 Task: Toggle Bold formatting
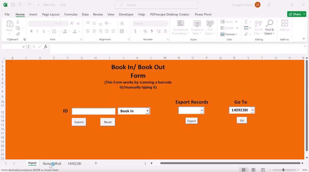coord(31,31)
